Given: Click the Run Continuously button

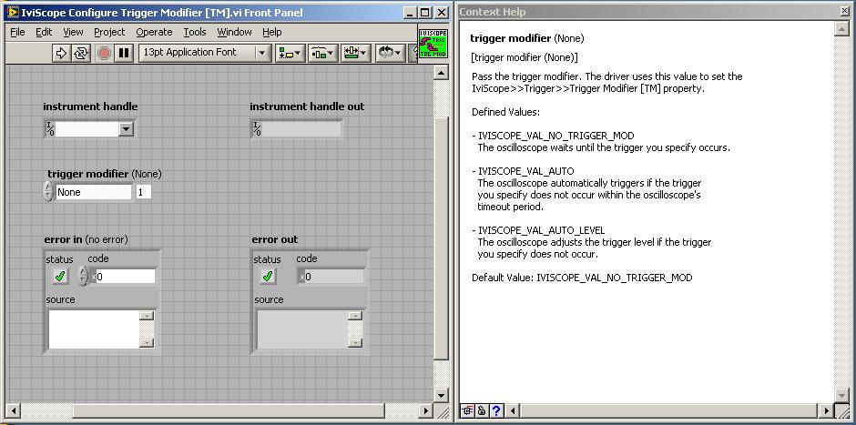Looking at the screenshot, I should coord(81,53).
